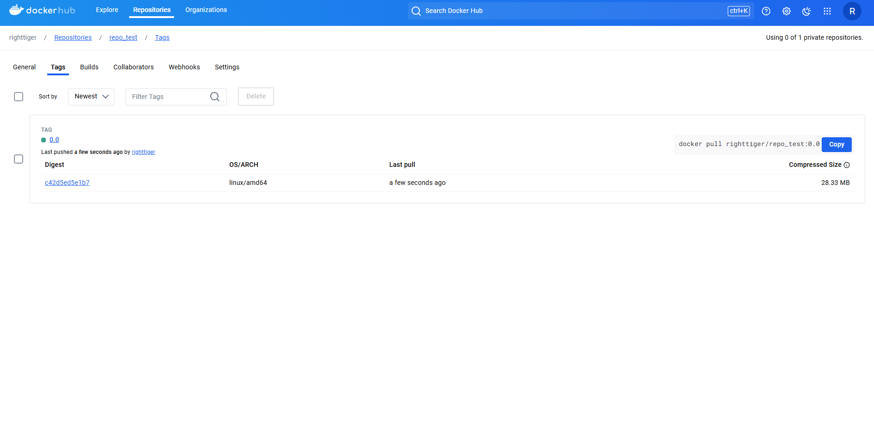
Task: Open the Repositories breadcrumb link
Action: (73, 37)
